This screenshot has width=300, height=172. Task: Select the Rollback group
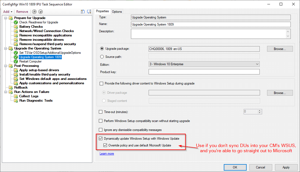pyautogui.click(x=21, y=87)
